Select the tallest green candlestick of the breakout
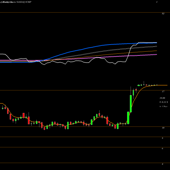170x170 pixels. click(131, 104)
